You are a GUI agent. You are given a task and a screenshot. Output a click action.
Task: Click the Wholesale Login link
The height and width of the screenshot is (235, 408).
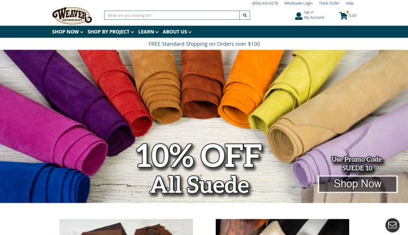(298, 3)
